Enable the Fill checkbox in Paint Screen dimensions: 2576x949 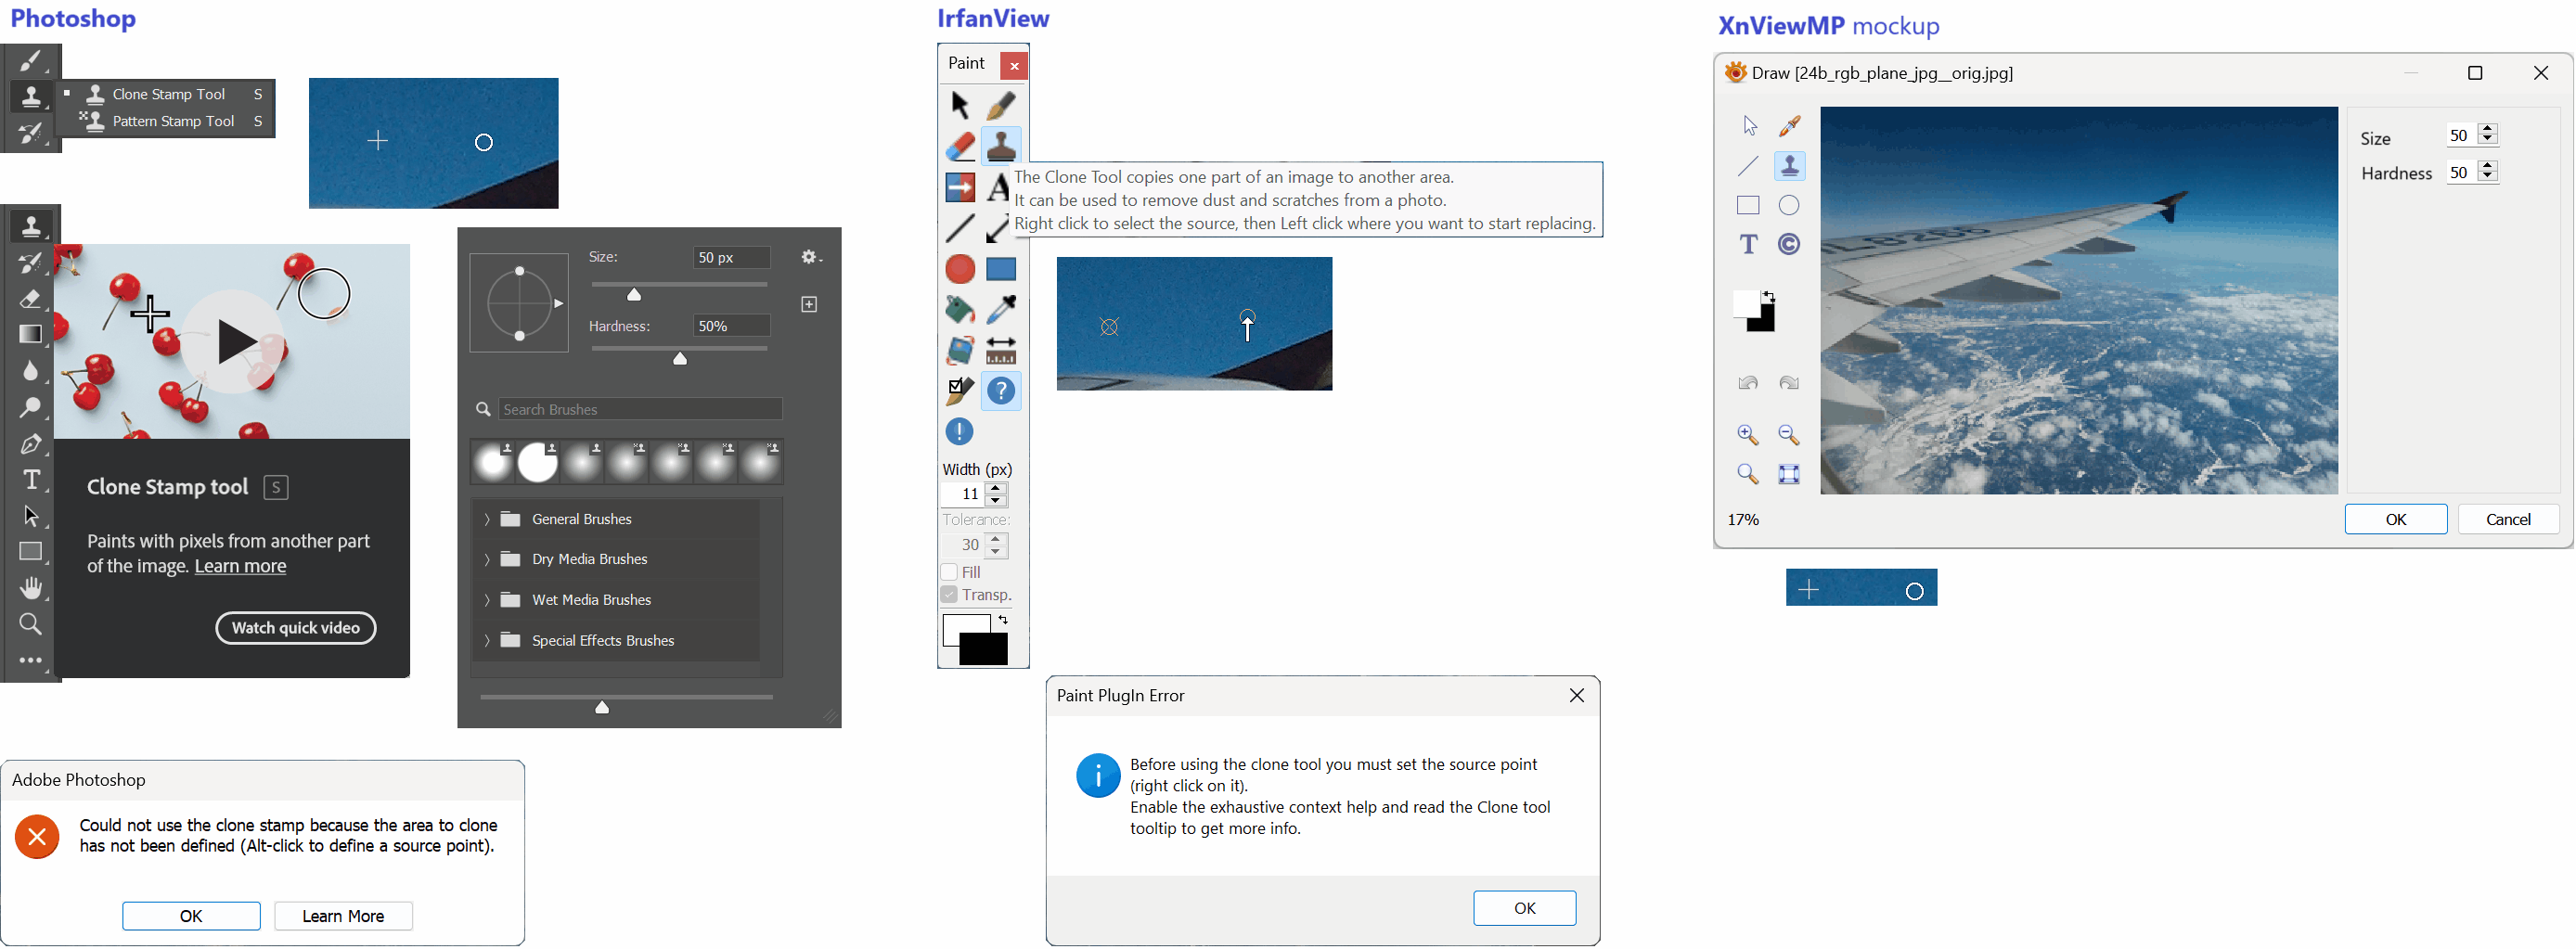click(949, 573)
